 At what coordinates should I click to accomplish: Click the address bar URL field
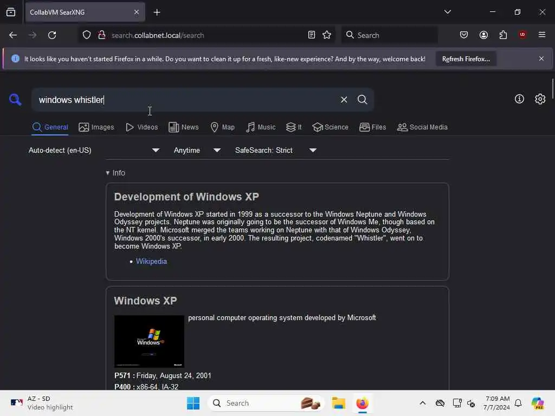pos(207,35)
